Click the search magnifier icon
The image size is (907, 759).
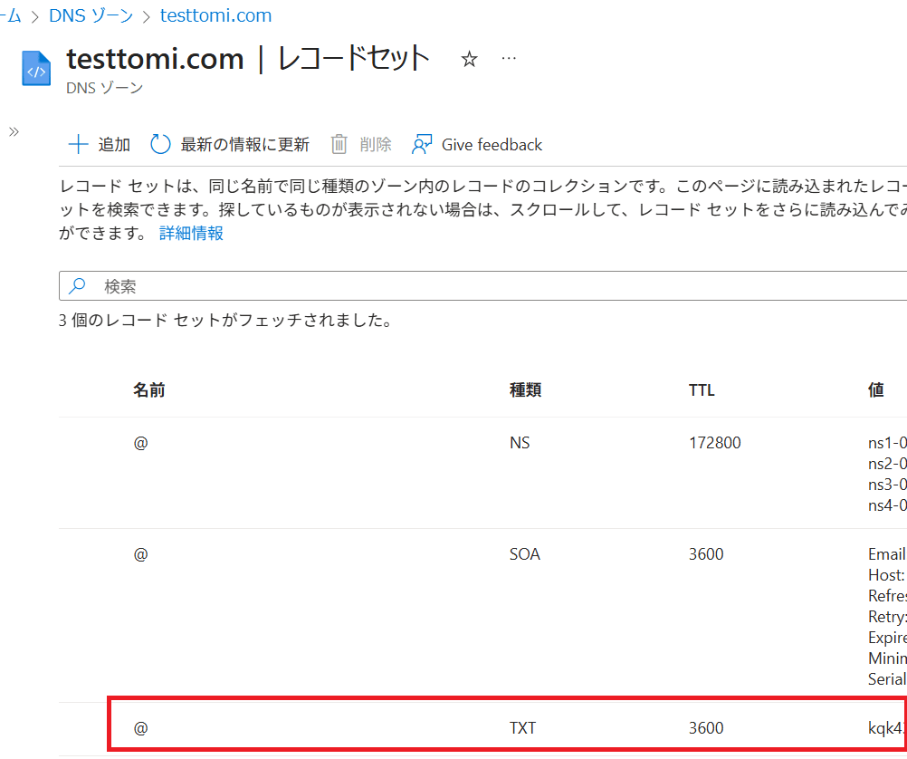78,286
